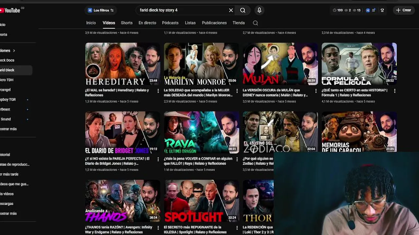
Task: Open options menu for Thanos video
Action: coord(158,228)
